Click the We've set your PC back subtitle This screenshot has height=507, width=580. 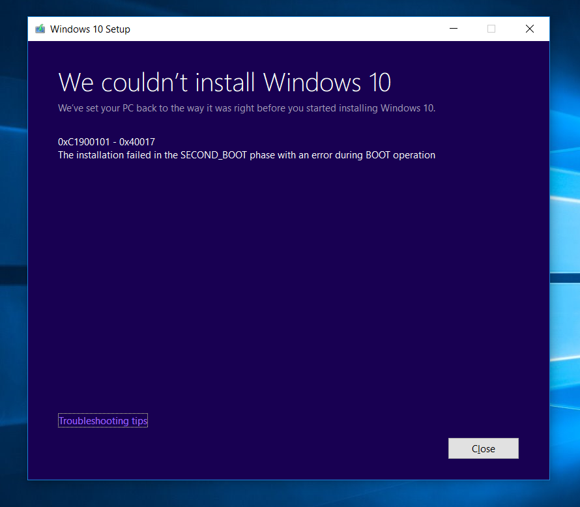(247, 108)
